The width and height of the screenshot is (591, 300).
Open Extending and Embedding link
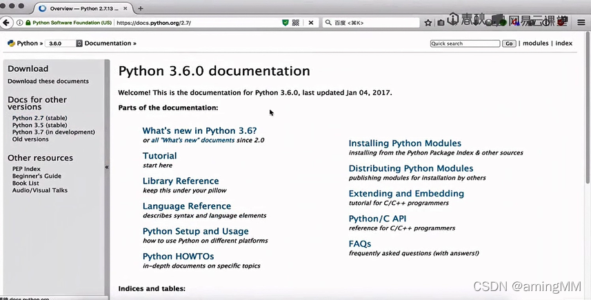coord(406,193)
